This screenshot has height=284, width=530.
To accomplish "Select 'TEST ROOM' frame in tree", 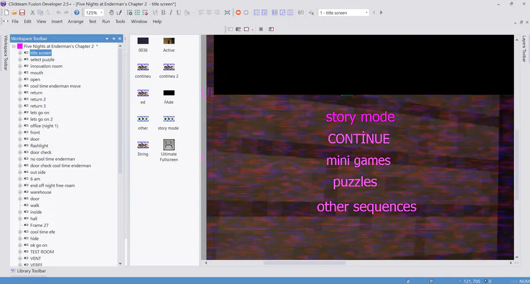I will point(42,252).
